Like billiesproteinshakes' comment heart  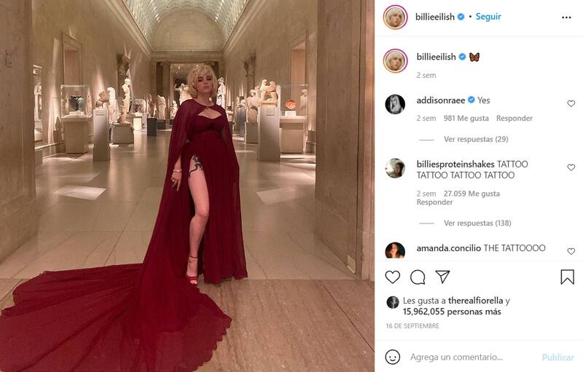(x=571, y=167)
